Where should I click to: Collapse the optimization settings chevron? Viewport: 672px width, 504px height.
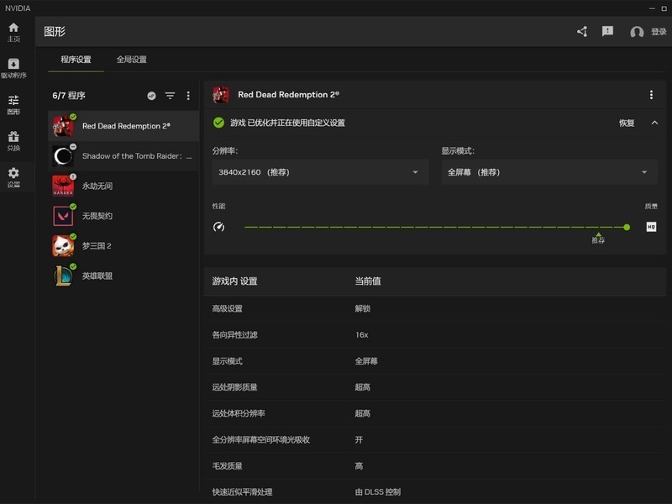(x=654, y=123)
